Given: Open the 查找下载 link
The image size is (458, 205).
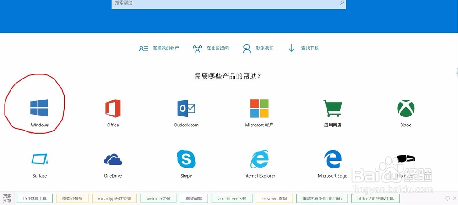Looking at the screenshot, I should coord(310,48).
